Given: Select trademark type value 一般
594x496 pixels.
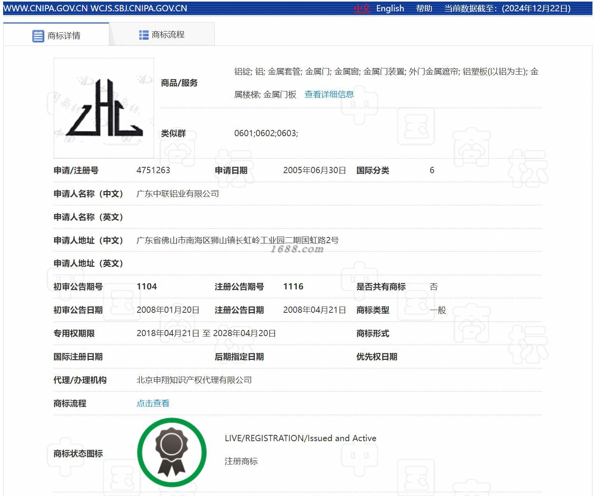Looking at the screenshot, I should [x=438, y=310].
